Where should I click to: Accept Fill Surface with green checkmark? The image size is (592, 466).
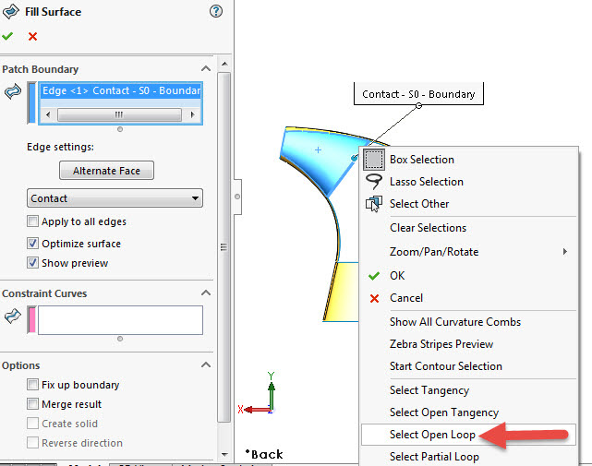(7, 36)
